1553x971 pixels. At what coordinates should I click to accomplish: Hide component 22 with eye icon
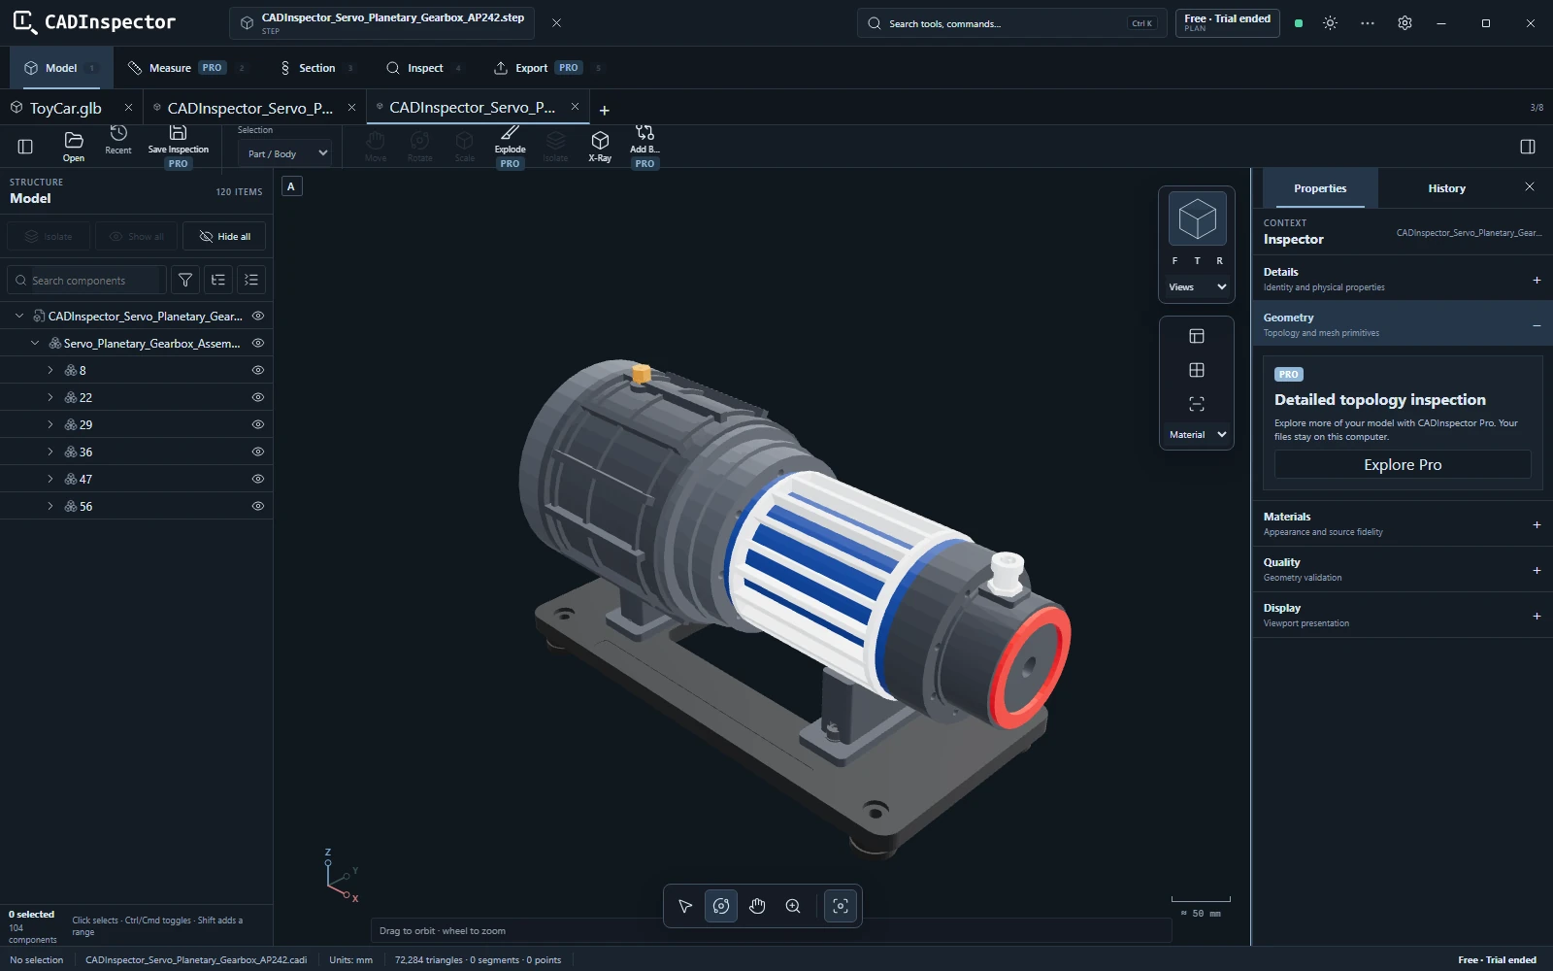click(x=258, y=397)
